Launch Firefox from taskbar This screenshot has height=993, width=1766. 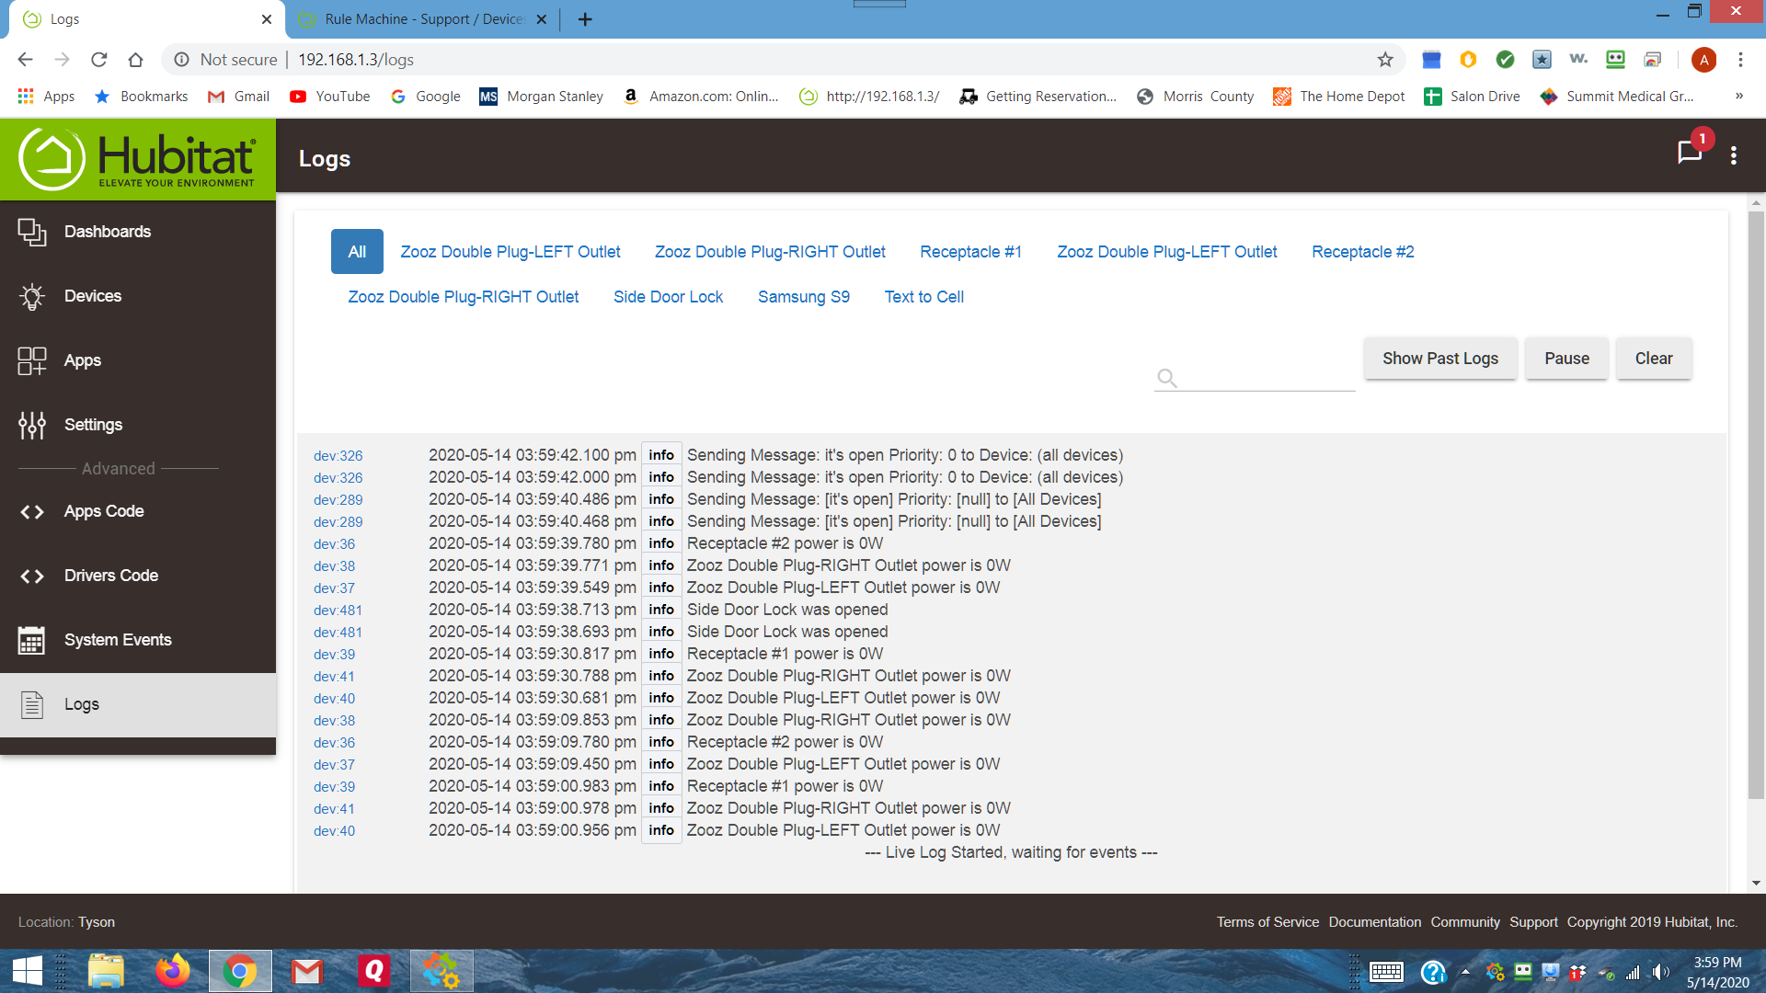point(173,971)
